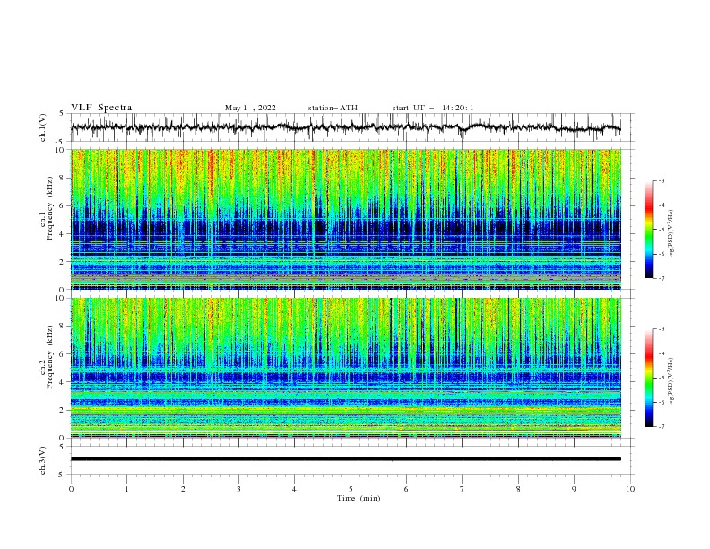
Task: Click the ch.1 "Frequency (kHz)" axis label
Action: click(50, 208)
